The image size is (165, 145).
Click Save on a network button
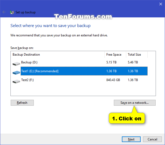click(x=134, y=103)
